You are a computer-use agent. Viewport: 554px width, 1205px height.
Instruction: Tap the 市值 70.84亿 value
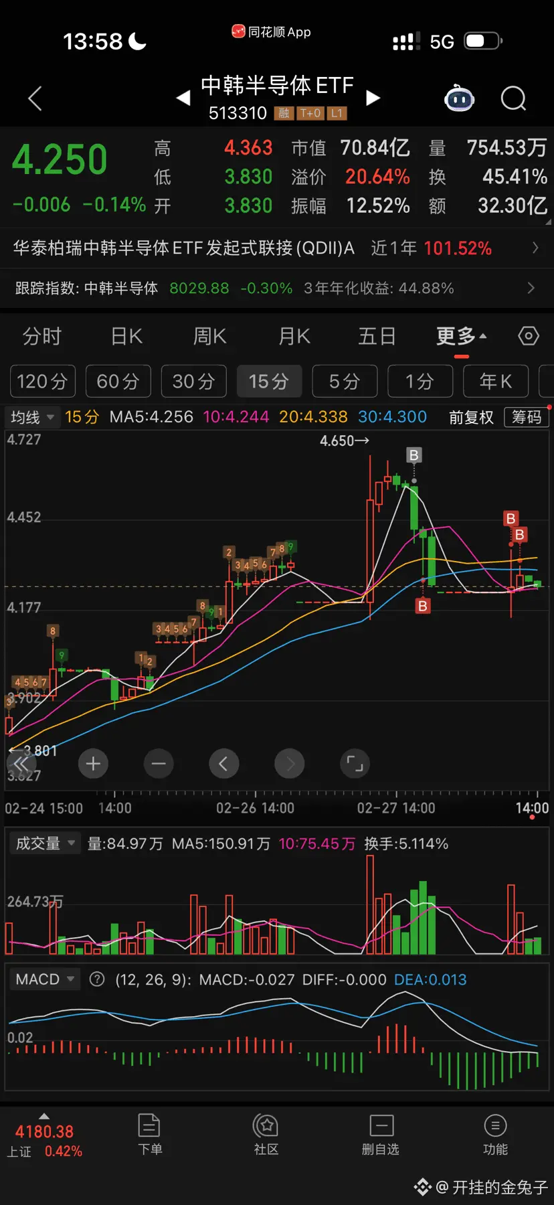tap(375, 147)
